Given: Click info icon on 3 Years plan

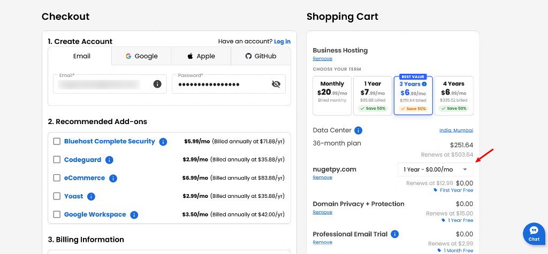Looking at the screenshot, I should (x=424, y=84).
